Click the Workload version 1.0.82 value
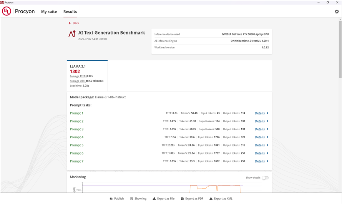The width and height of the screenshot is (342, 204). [x=265, y=48]
